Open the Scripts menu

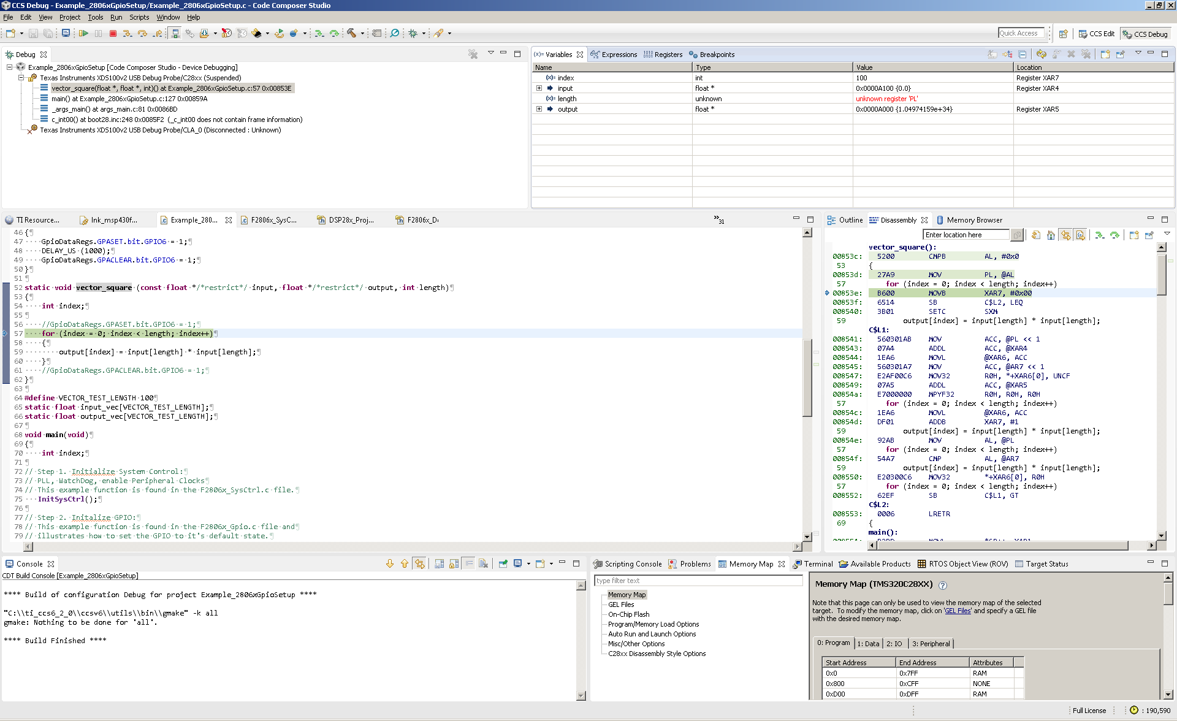point(139,17)
